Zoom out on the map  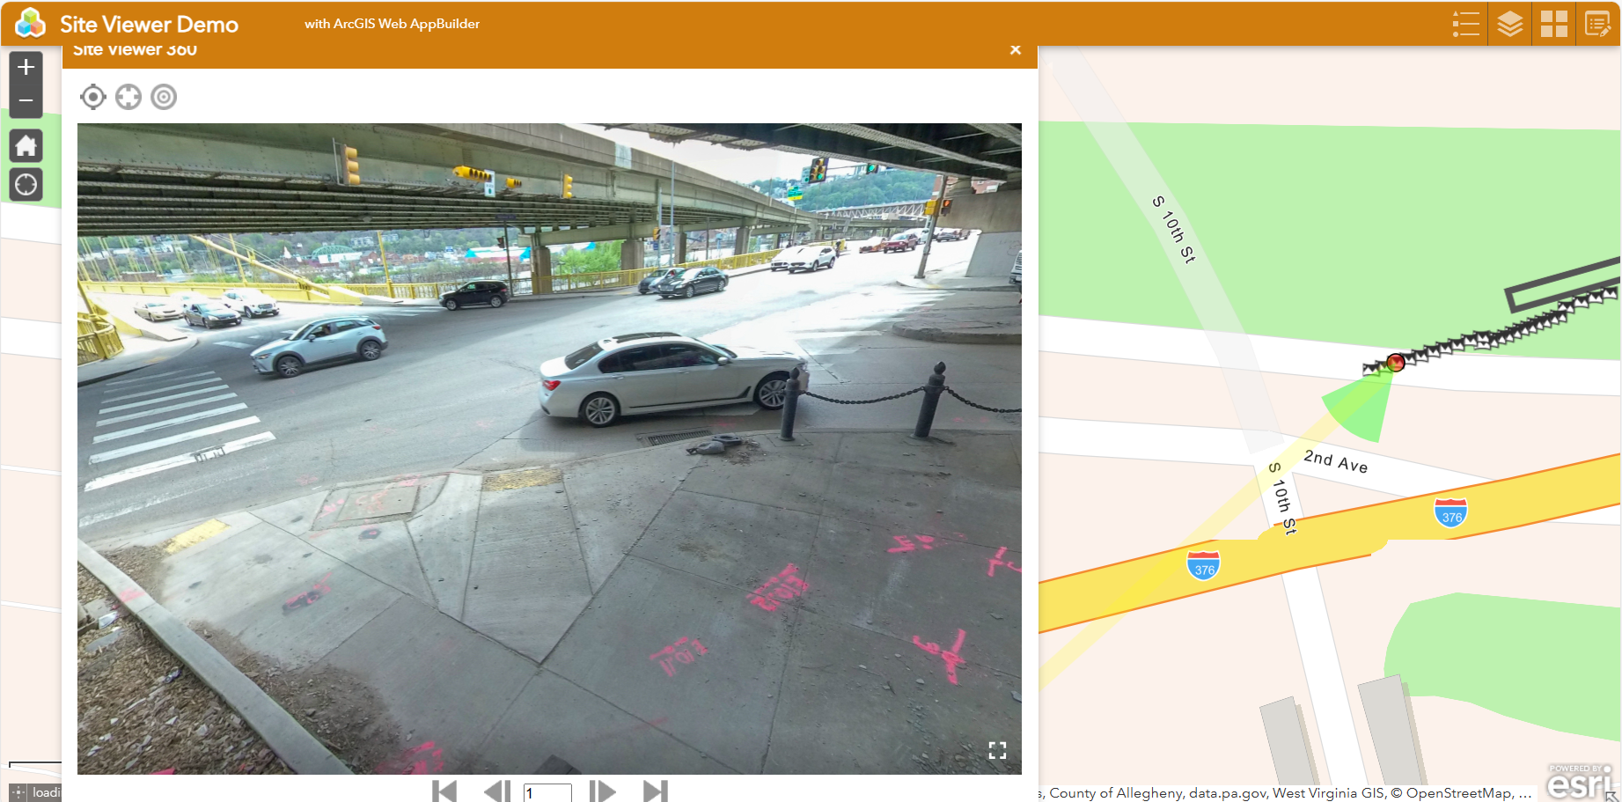coord(26,100)
